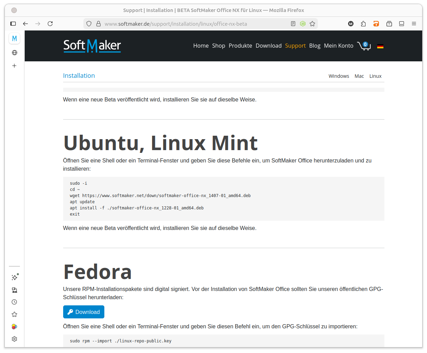Open the AI chatbot sparkle sidebar icon

coord(14,277)
